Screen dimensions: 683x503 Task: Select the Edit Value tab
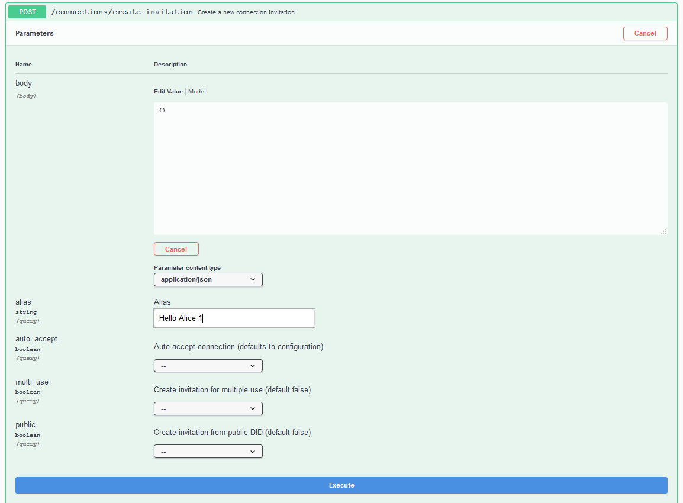click(x=168, y=91)
